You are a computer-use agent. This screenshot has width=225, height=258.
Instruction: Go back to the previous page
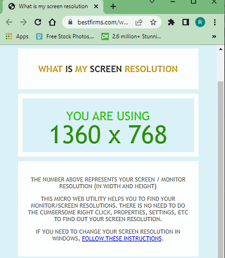9,22
